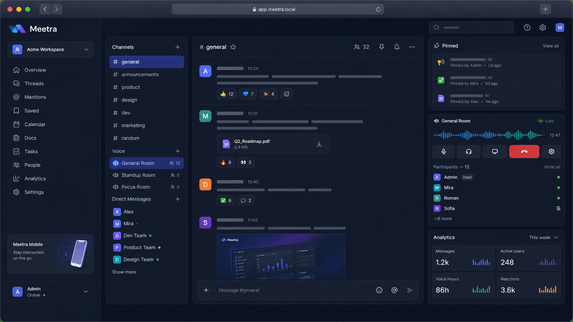
Task: Show more direct messages
Action: tap(124, 272)
